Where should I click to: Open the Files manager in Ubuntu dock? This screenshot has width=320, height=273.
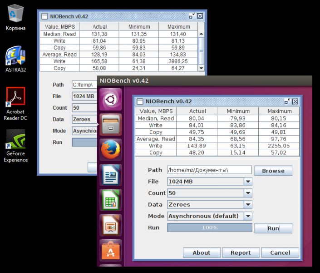click(111, 125)
